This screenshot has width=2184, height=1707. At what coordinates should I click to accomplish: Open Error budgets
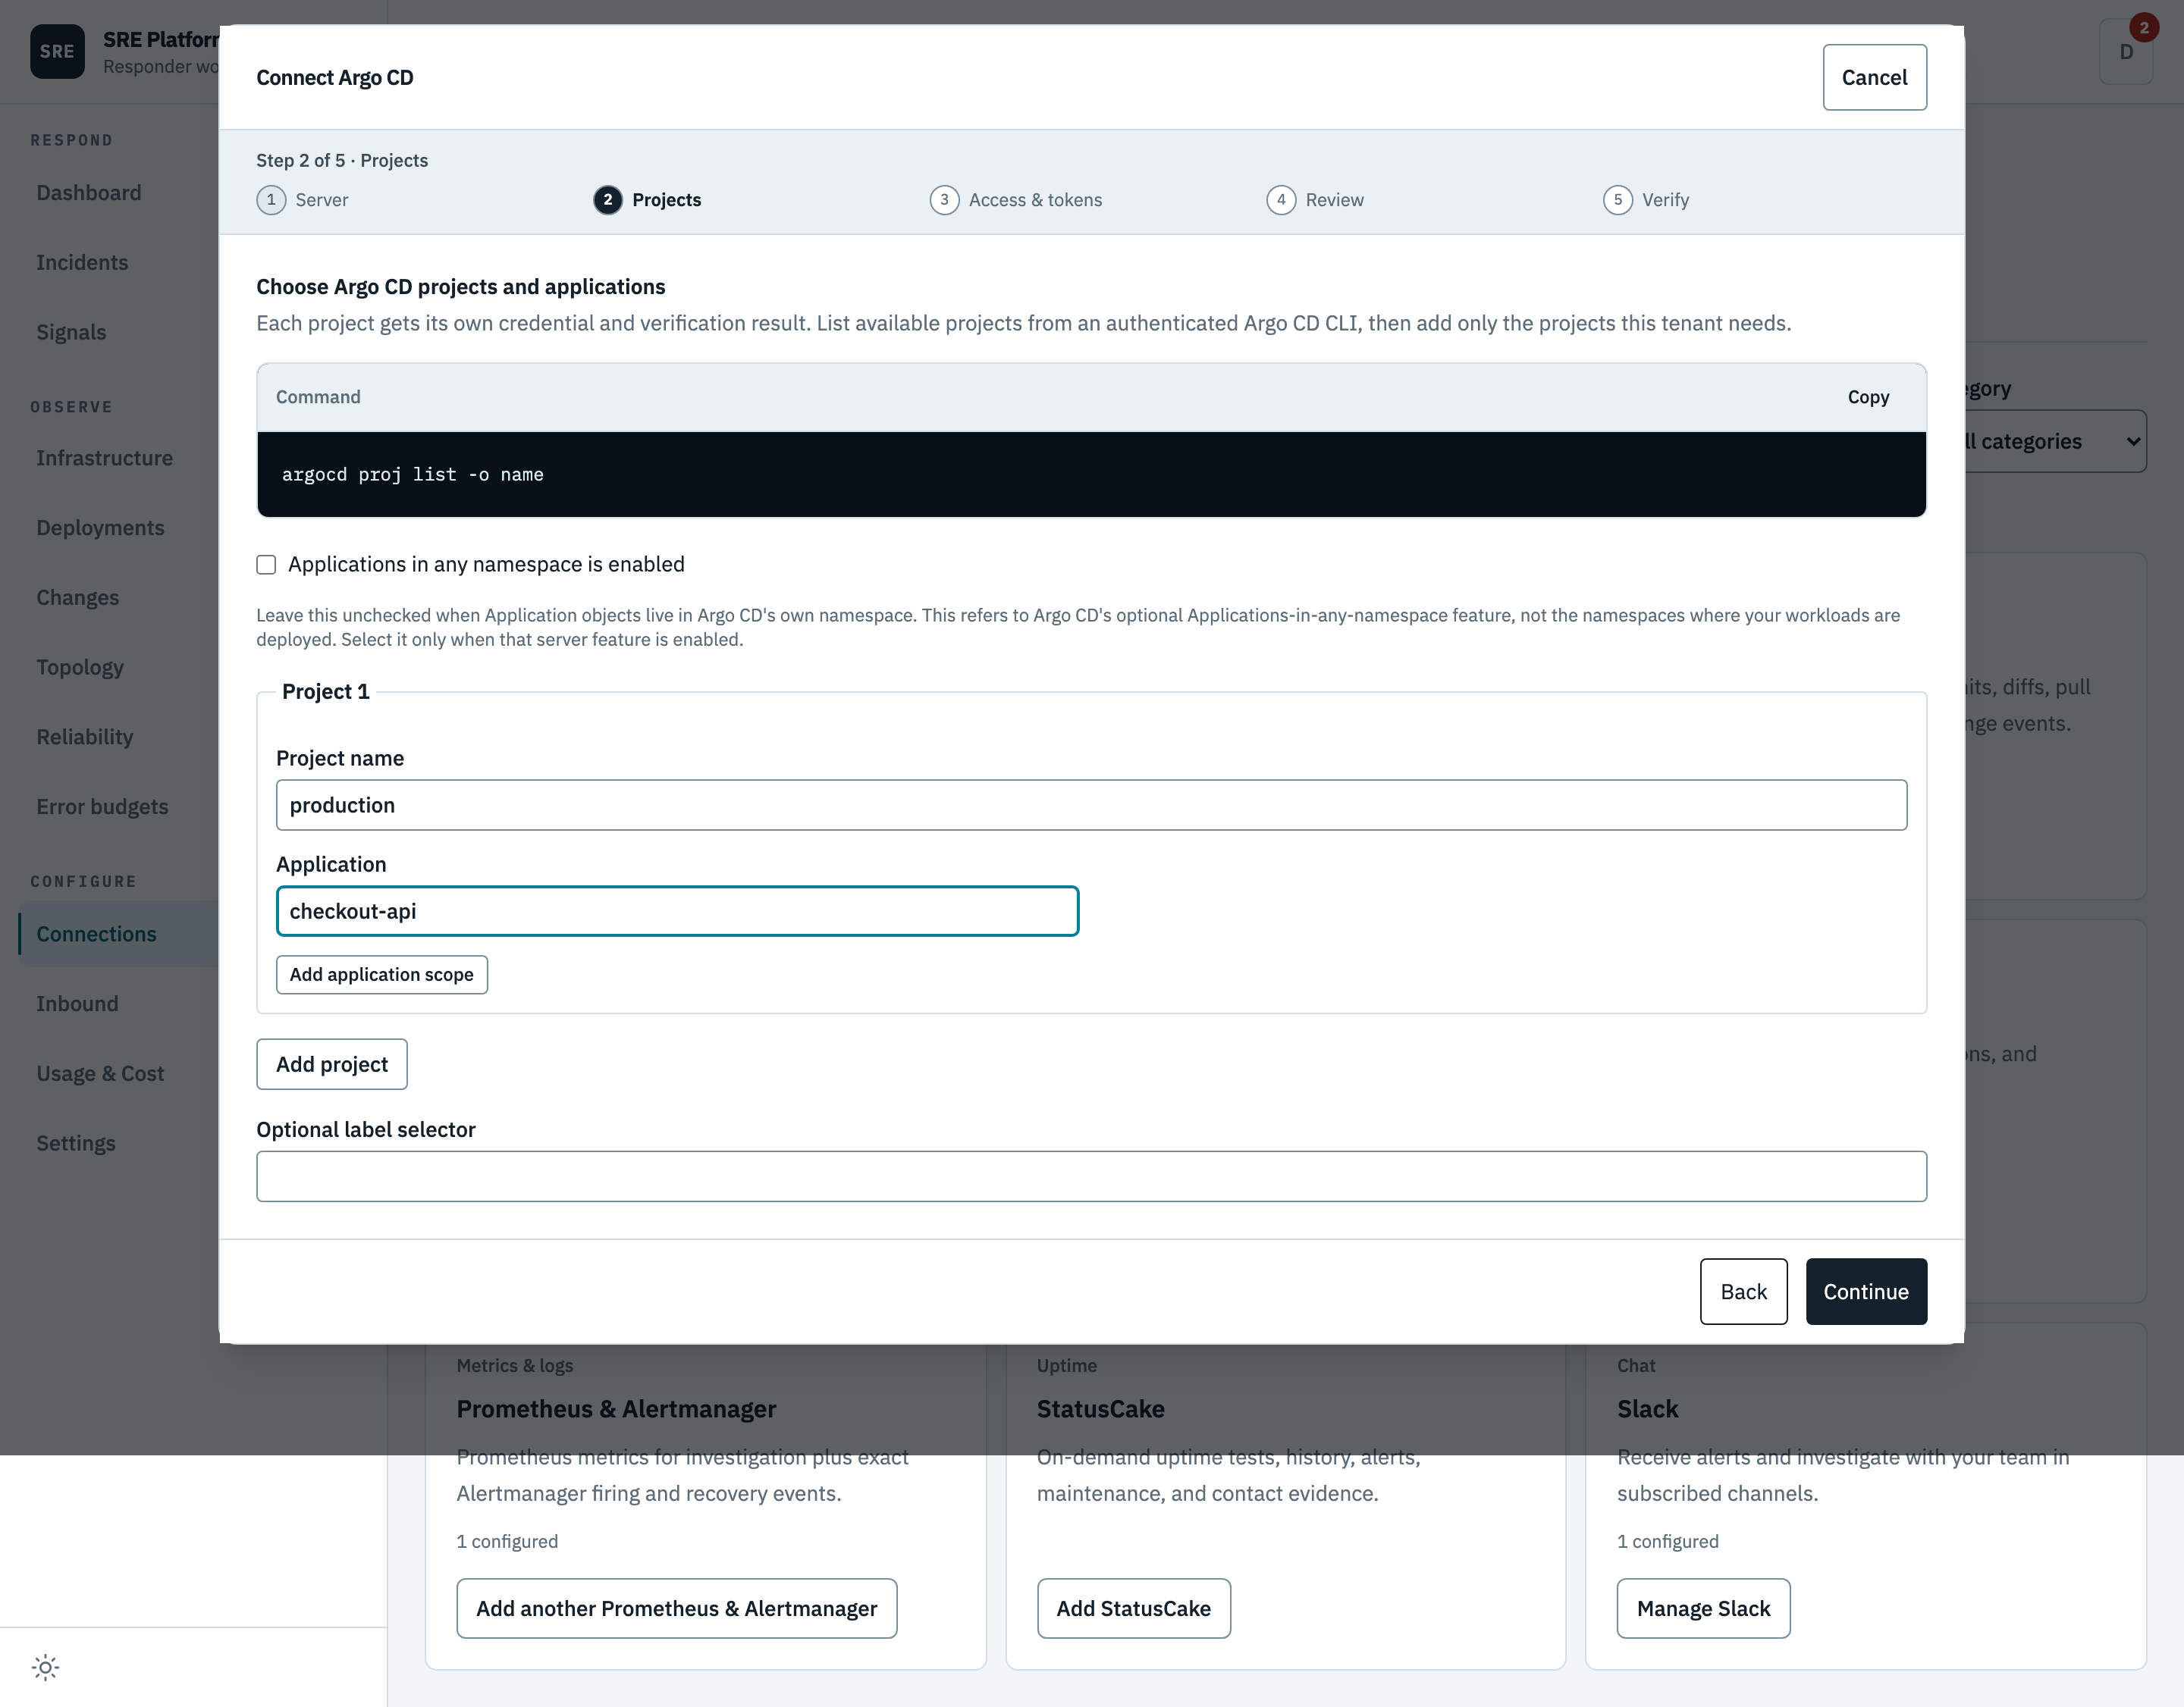coord(102,807)
